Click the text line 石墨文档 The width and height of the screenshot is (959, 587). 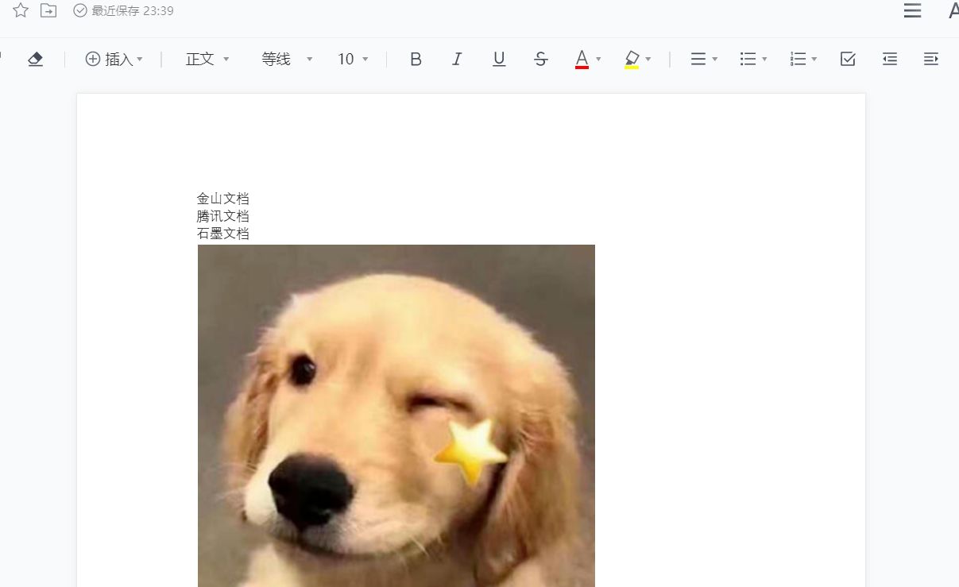point(223,234)
